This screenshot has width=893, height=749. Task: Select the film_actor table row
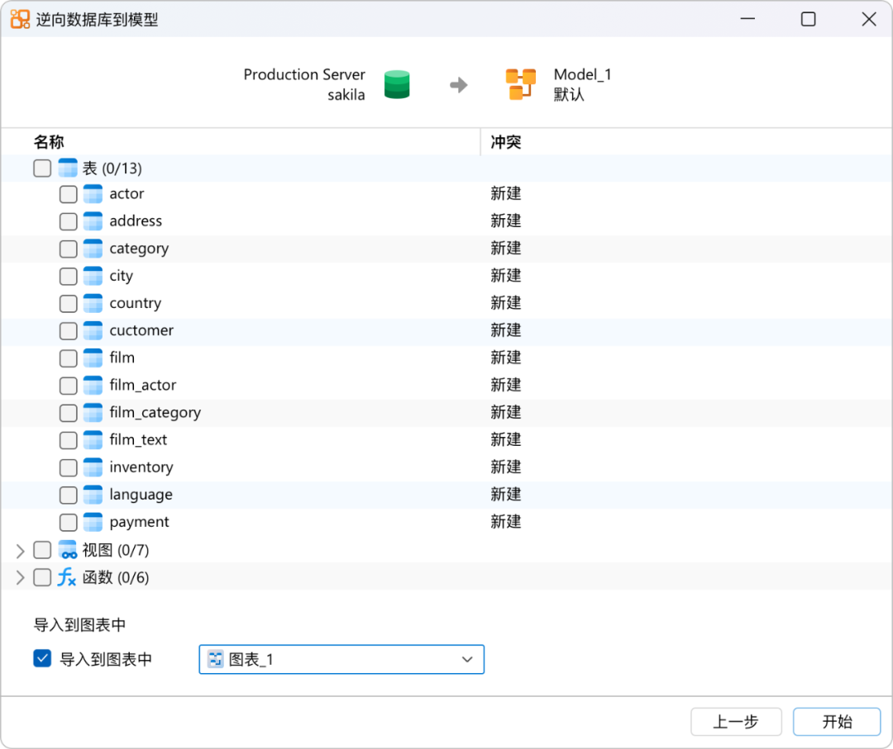click(142, 385)
